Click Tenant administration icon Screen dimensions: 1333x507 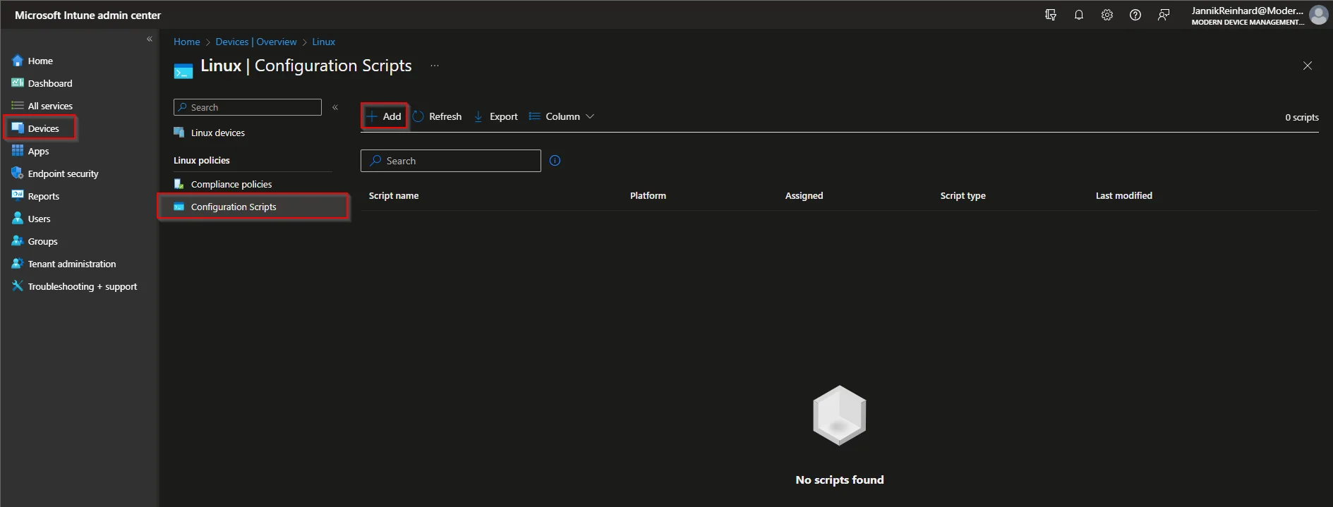tap(18, 264)
